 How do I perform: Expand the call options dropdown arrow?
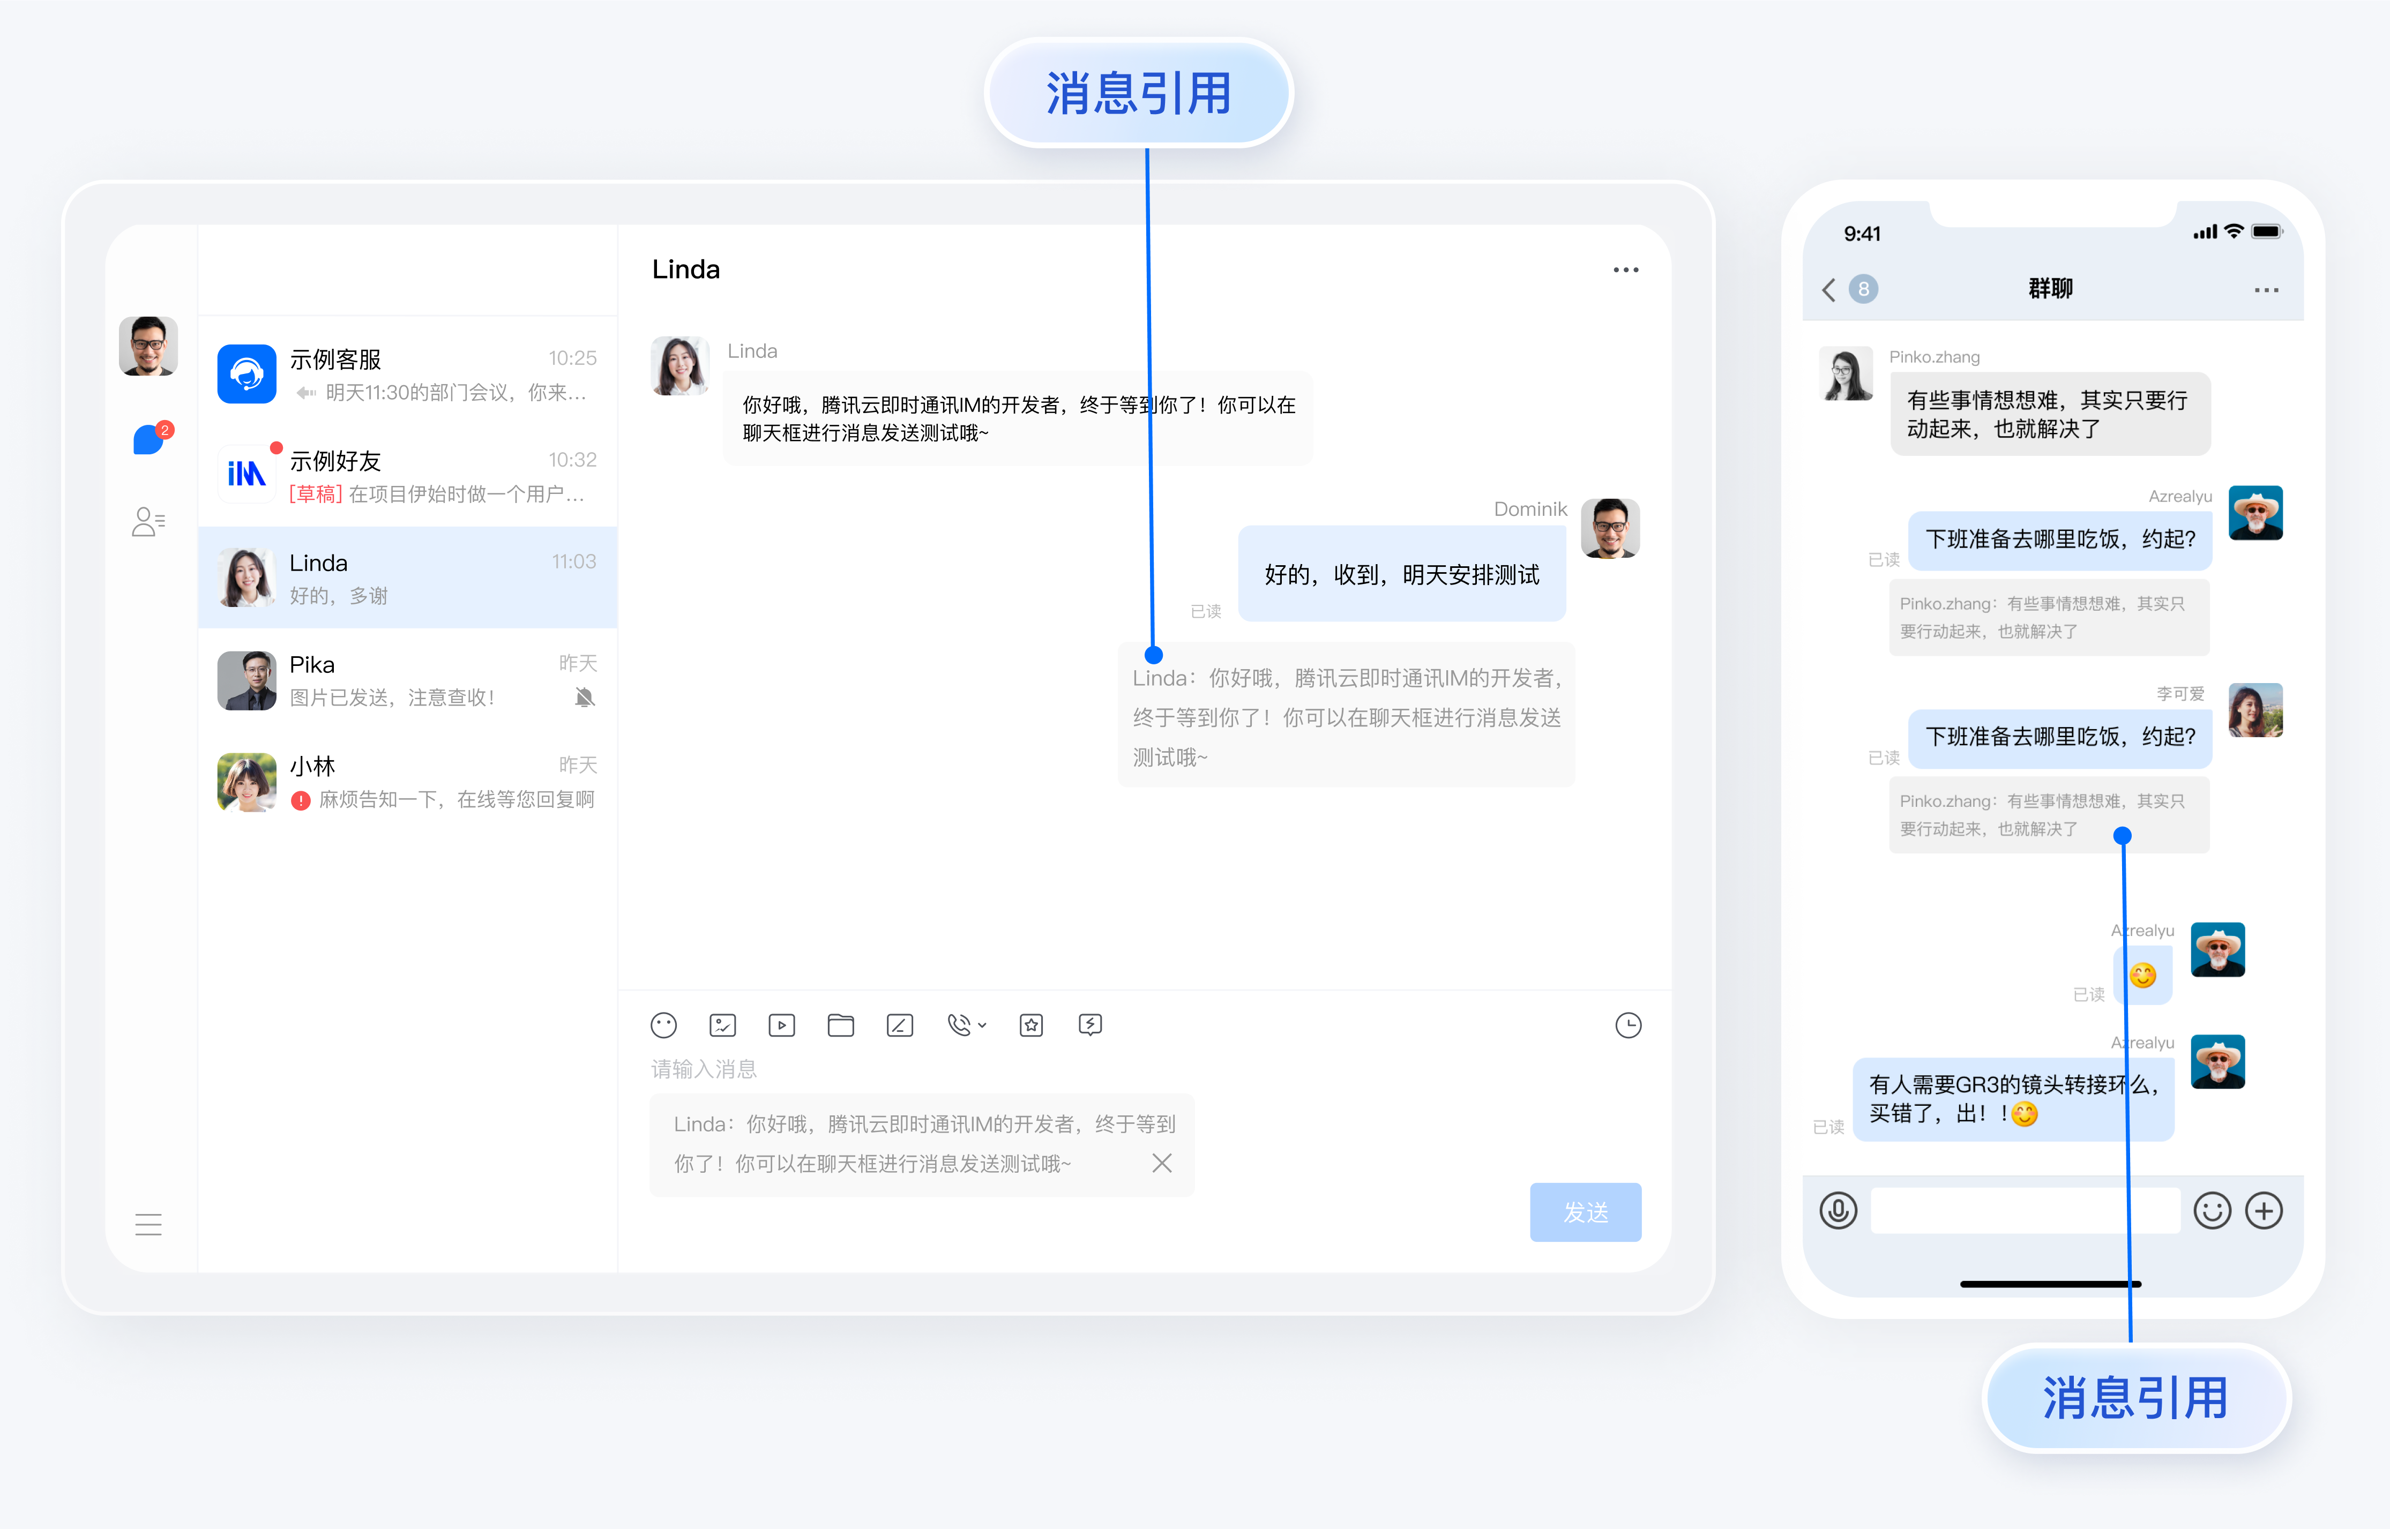(x=982, y=1025)
